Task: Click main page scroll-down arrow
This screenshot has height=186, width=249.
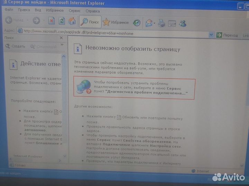Action: (242, 166)
